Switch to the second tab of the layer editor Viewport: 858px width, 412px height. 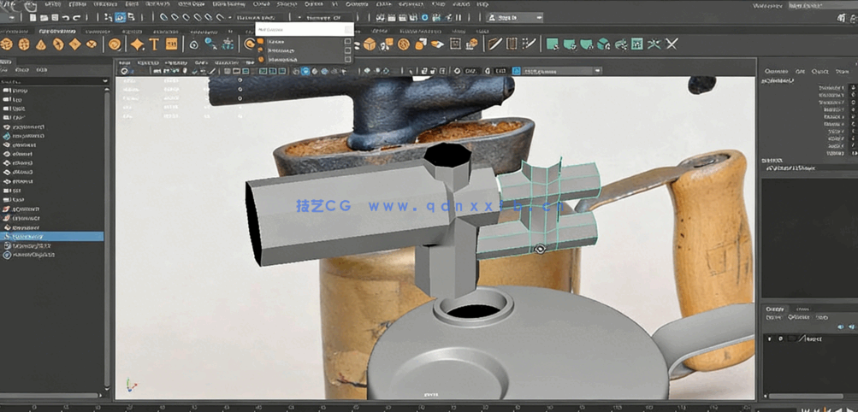(x=802, y=309)
